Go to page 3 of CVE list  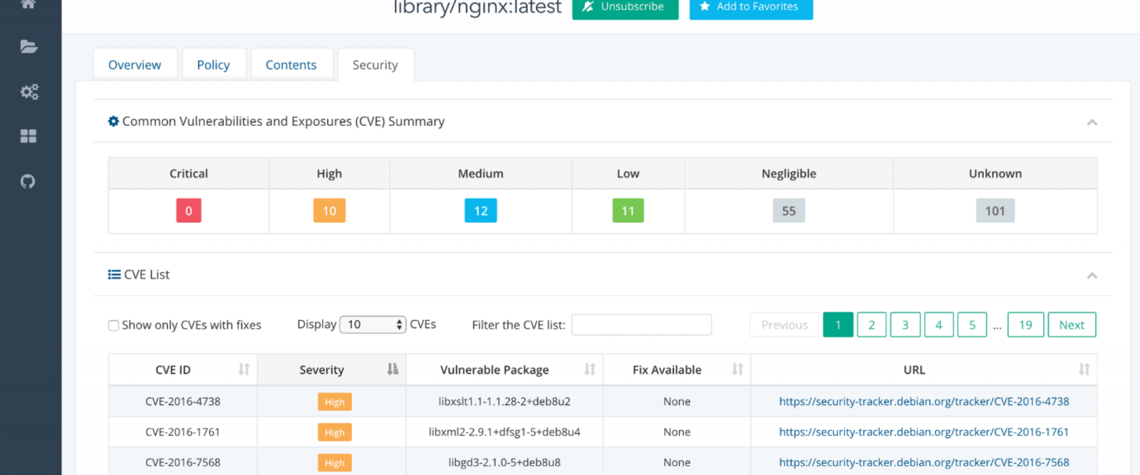(x=905, y=325)
